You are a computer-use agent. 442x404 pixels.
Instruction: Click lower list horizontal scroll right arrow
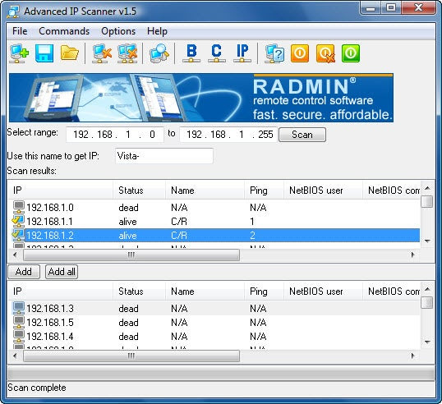click(413, 356)
